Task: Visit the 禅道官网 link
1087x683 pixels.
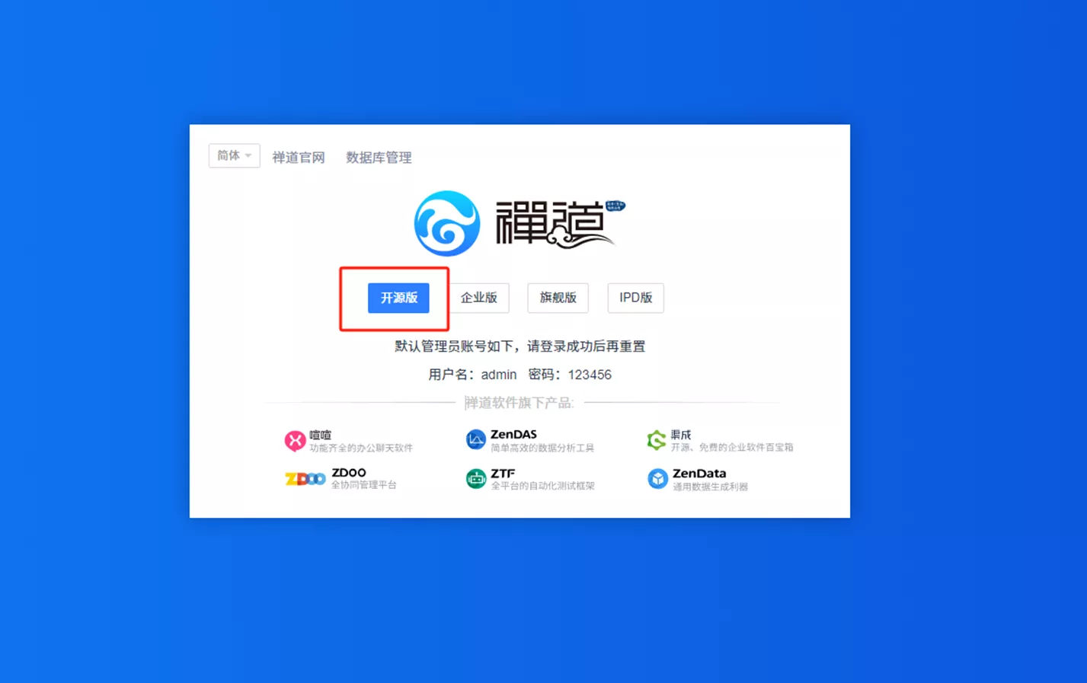Action: [x=299, y=158]
